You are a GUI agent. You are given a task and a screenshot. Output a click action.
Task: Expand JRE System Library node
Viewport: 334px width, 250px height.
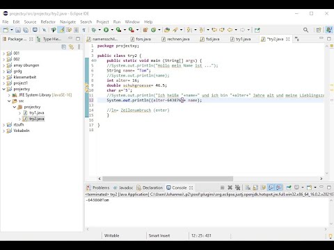click(9, 95)
